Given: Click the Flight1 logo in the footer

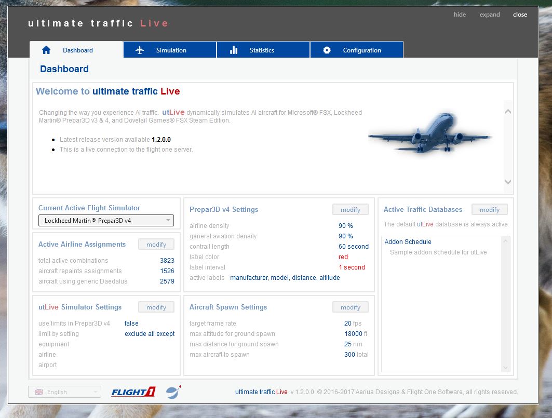Looking at the screenshot, I should tap(133, 392).
